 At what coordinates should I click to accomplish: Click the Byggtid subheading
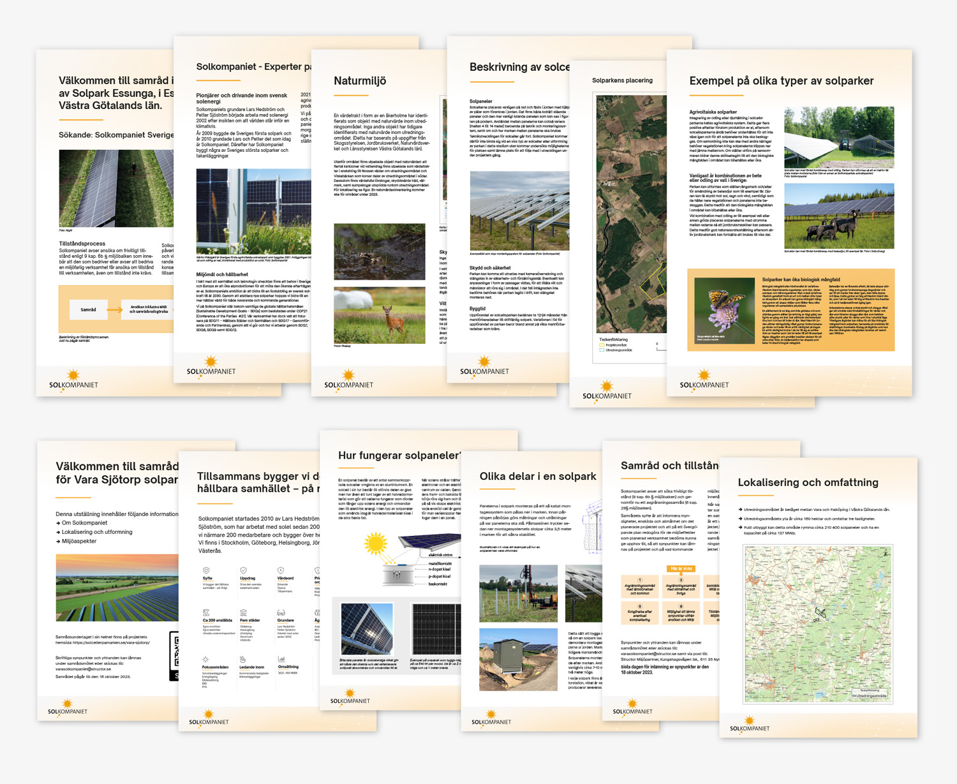pos(477,308)
